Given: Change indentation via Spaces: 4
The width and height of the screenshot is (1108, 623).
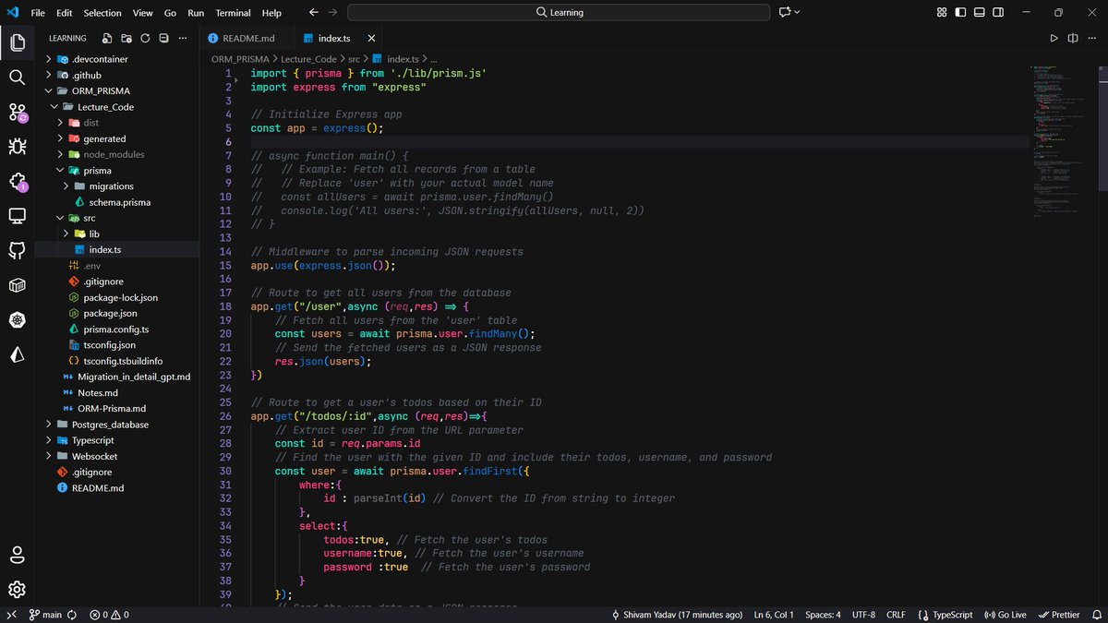Looking at the screenshot, I should coord(823,615).
